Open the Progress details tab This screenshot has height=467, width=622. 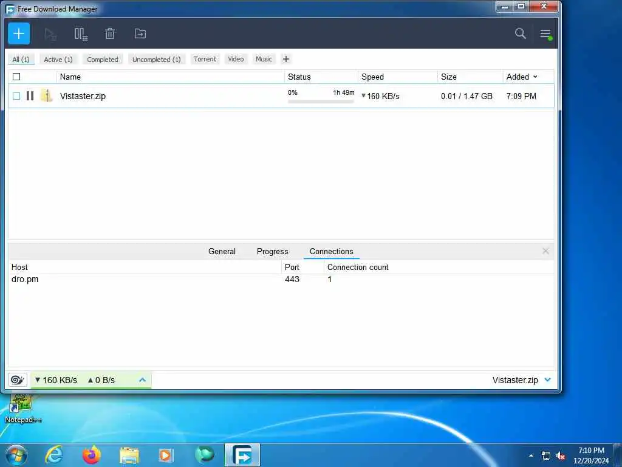[x=273, y=251]
